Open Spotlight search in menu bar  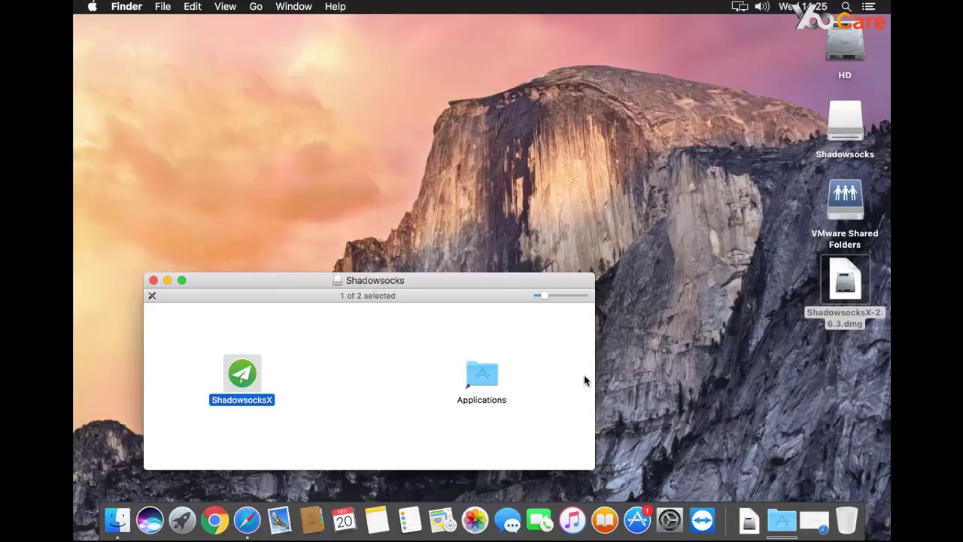pos(846,7)
